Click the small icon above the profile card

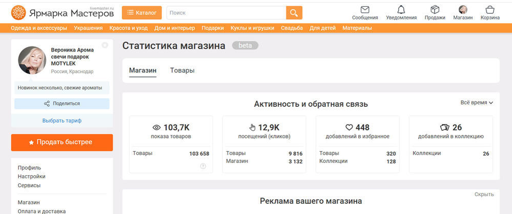point(105,45)
